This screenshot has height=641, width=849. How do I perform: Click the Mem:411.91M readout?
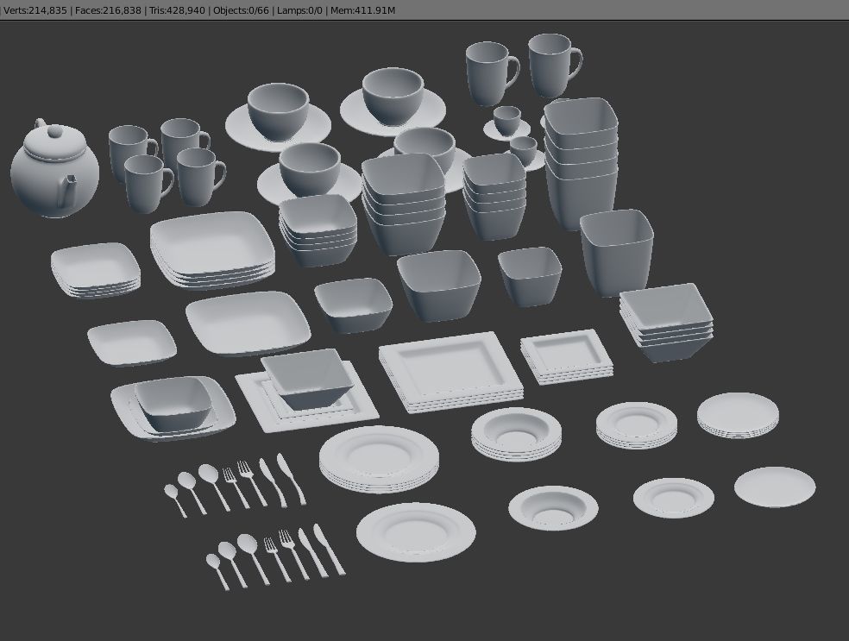[x=362, y=10]
